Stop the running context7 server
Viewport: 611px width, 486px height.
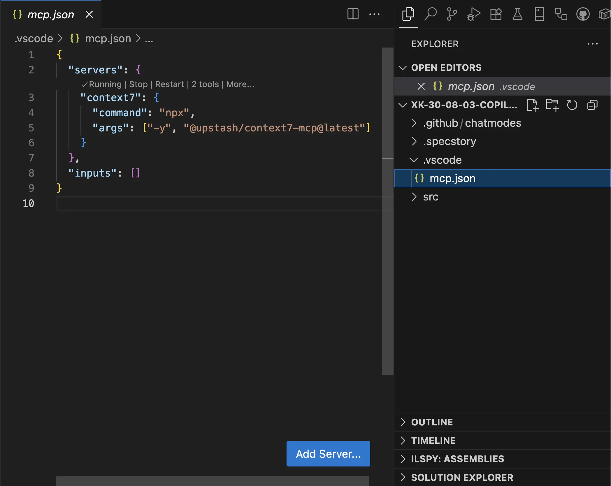click(x=138, y=84)
